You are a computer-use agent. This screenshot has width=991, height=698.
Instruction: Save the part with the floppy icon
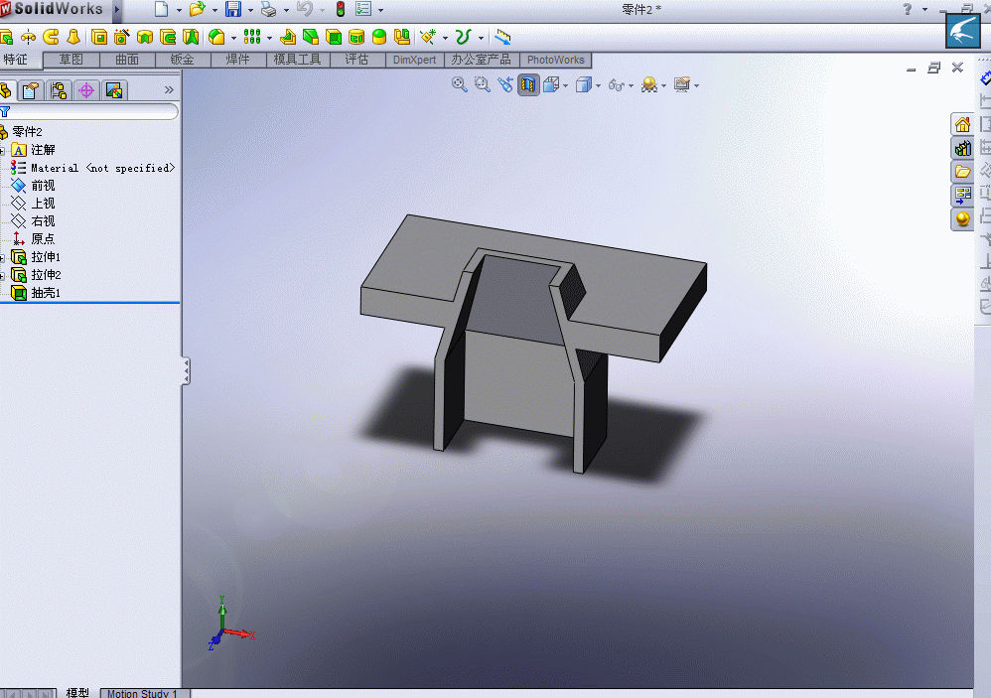point(233,10)
